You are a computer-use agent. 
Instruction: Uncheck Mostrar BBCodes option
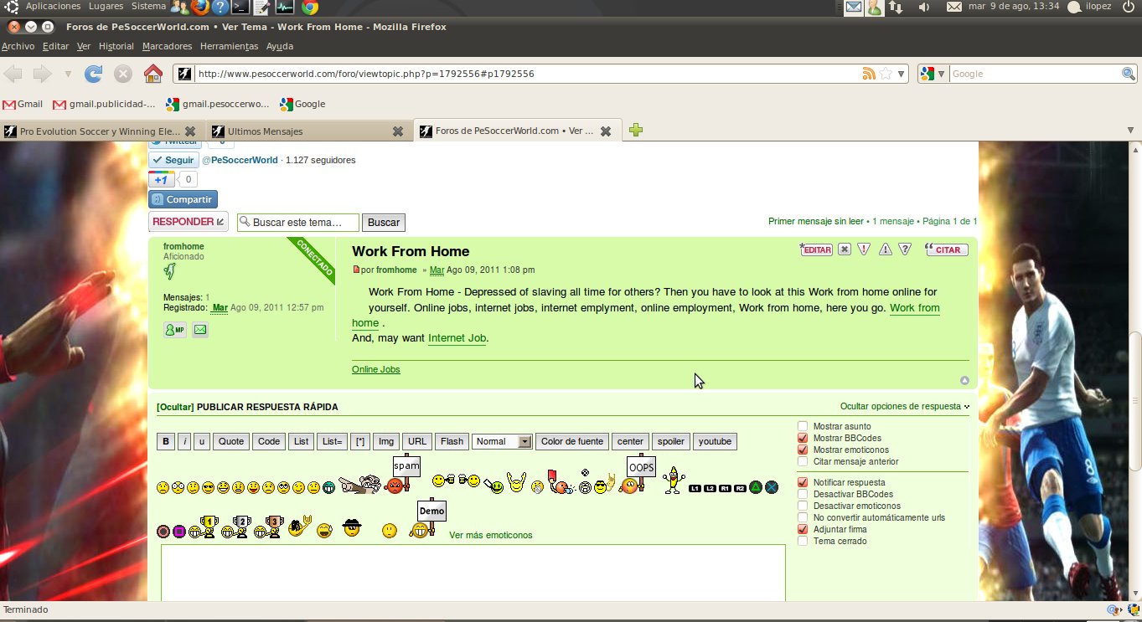(x=803, y=438)
